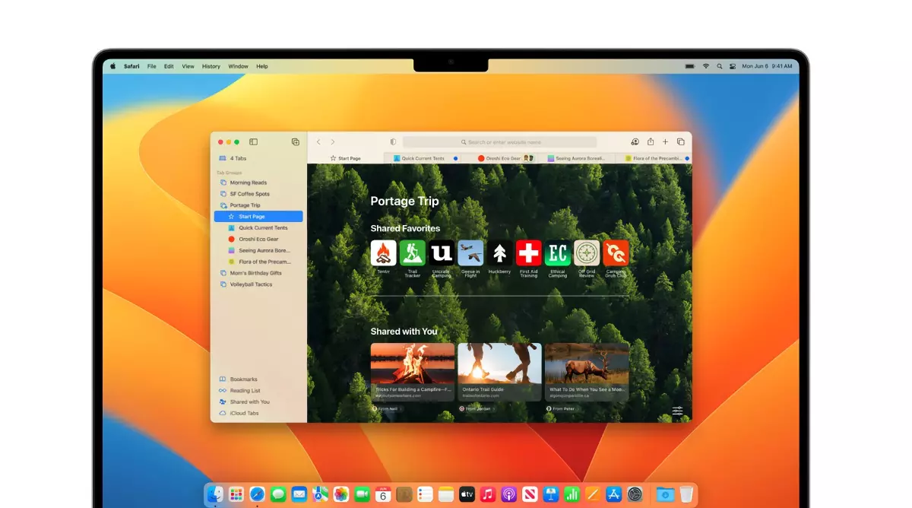Click the new tab group icon
The image size is (912, 508).
pyautogui.click(x=295, y=142)
